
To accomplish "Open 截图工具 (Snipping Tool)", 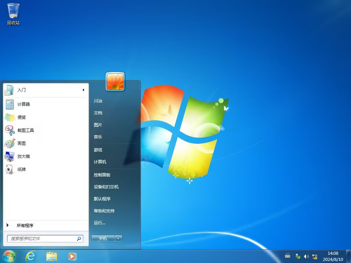I will tap(25, 130).
